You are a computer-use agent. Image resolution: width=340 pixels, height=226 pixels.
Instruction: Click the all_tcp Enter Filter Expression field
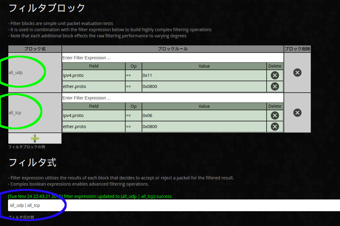click(x=172, y=98)
